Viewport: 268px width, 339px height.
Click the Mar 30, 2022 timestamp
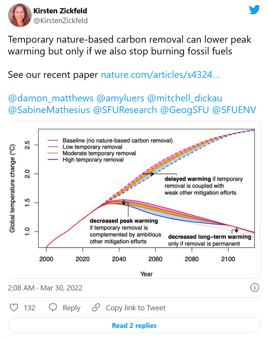pos(61,288)
